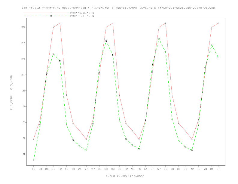This screenshot has height=184, width=238.
Task: Click the chart title beginning STAT=VL1L2
Action: pos(118,8)
